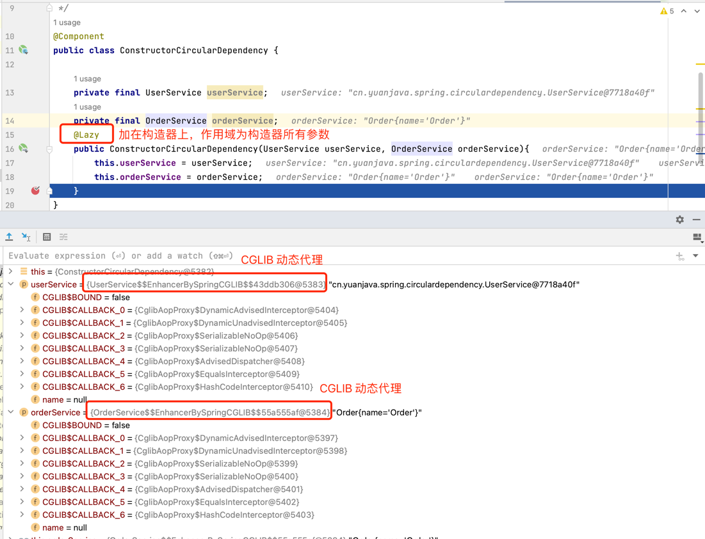
Task: Click the 5 warnings indicator
Action: [667, 11]
